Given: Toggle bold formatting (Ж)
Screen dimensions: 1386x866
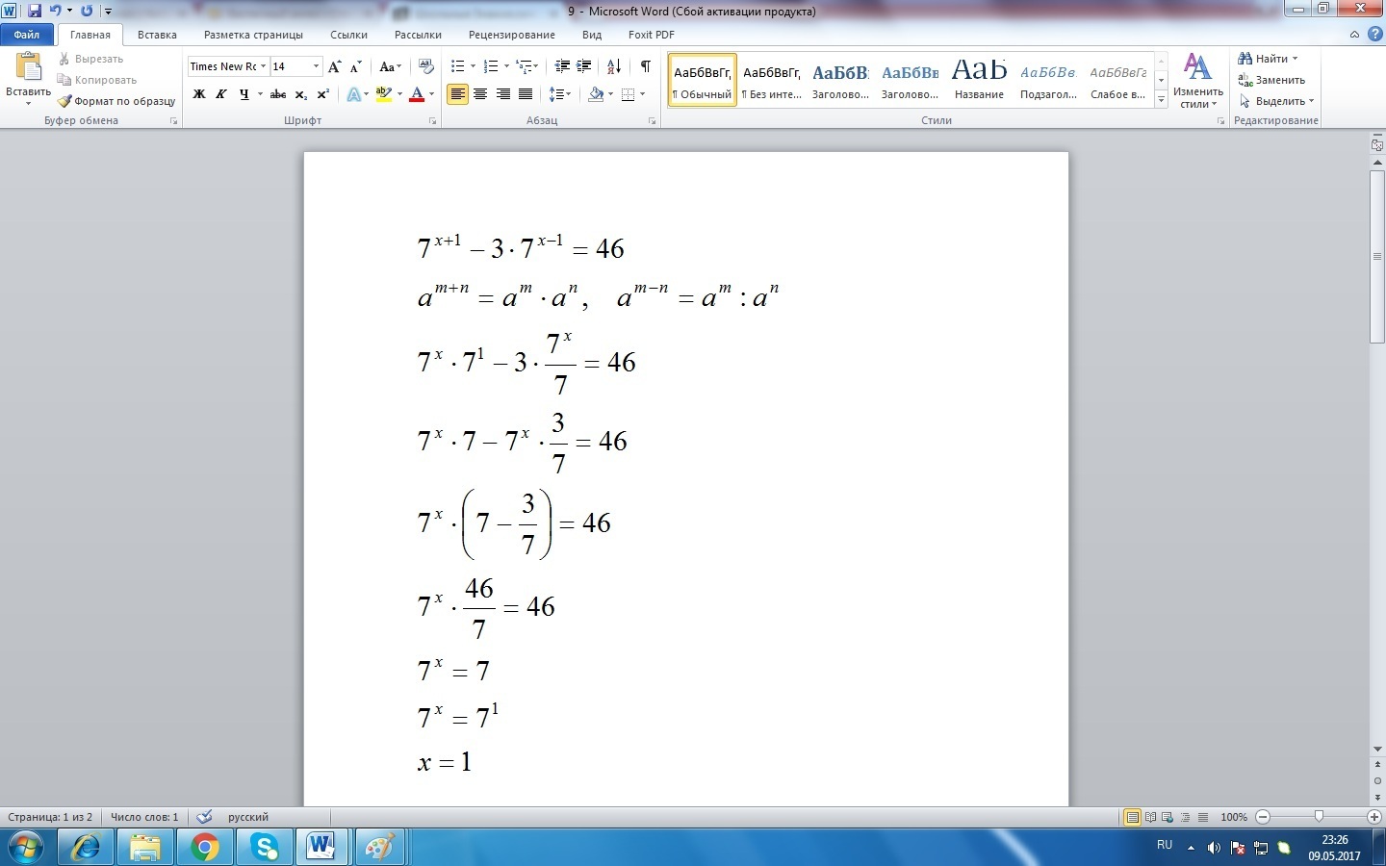Looking at the screenshot, I should coord(199,94).
